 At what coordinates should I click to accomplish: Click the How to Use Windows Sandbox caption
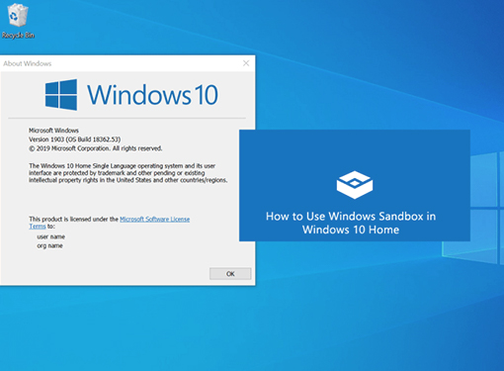[351, 223]
